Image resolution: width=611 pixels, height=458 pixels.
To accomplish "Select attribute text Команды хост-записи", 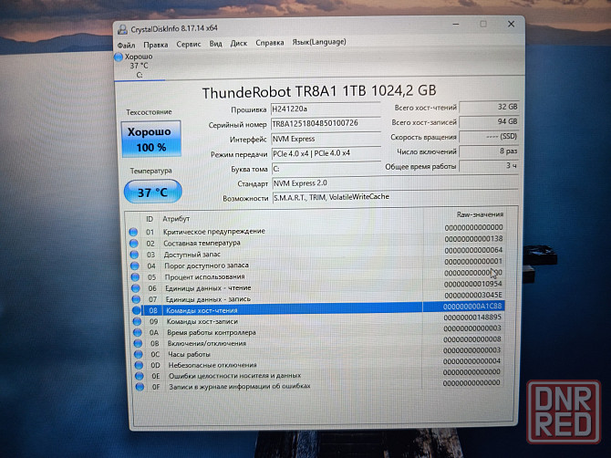I will (x=202, y=321).
